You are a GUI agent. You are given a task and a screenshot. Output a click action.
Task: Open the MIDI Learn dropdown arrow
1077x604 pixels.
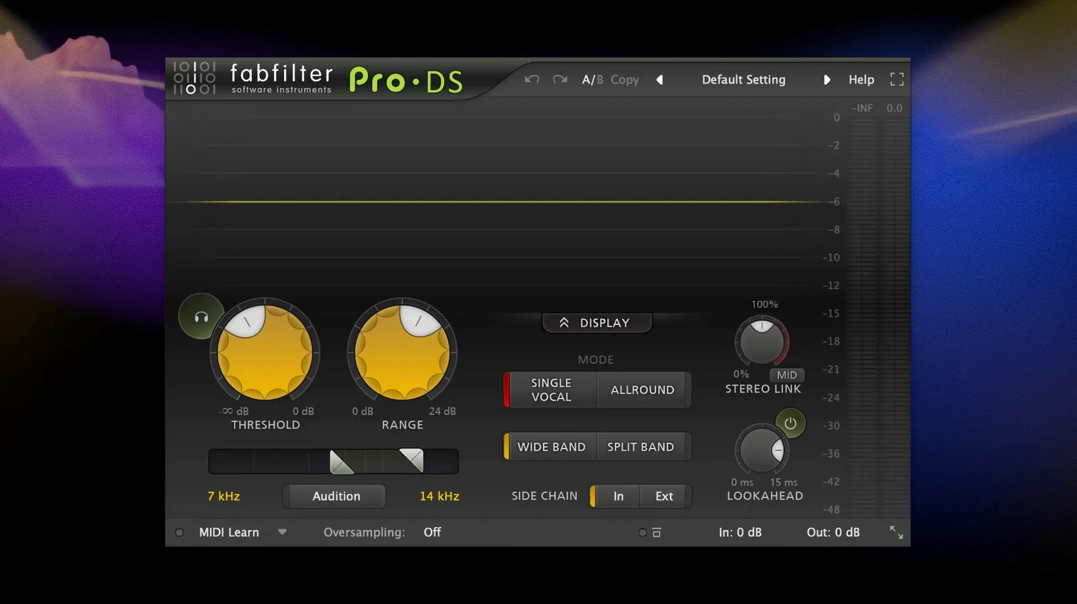pyautogui.click(x=282, y=532)
